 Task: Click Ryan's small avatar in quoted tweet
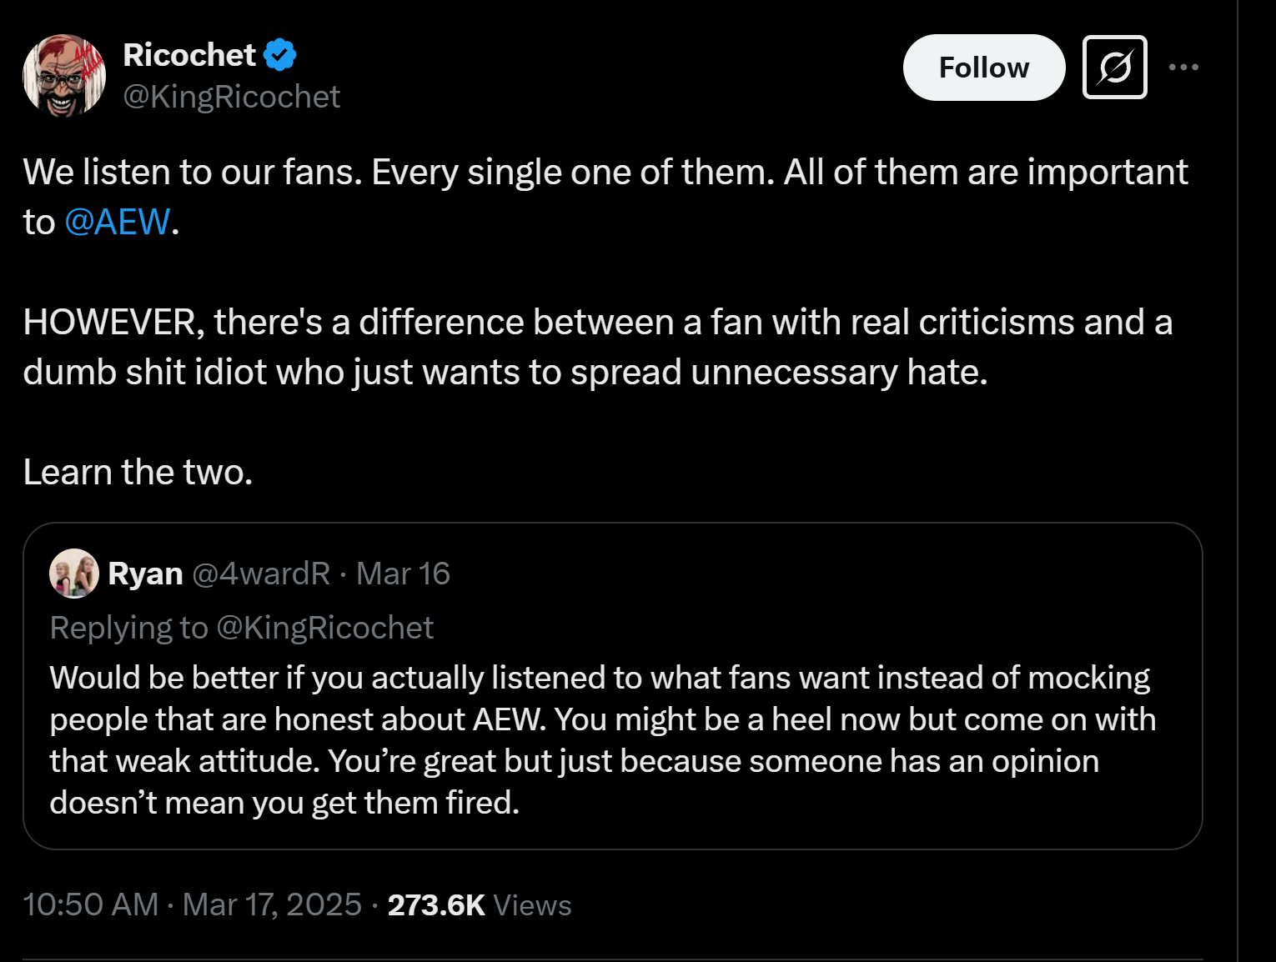coord(74,574)
